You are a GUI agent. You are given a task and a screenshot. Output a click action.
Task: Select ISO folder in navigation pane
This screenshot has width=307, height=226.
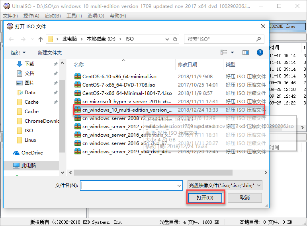pos(29,131)
